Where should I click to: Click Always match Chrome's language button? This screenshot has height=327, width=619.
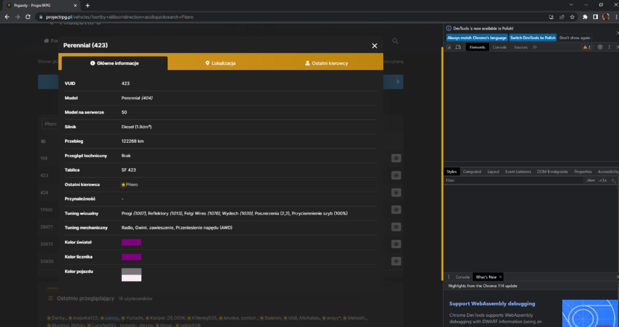477,38
